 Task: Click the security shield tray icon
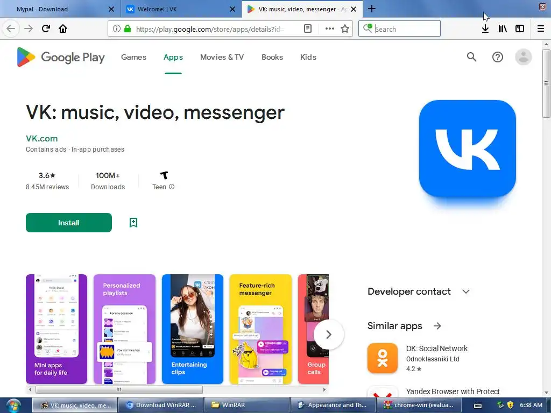tap(510, 405)
